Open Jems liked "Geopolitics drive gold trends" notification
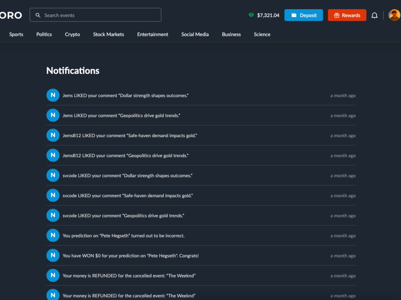This screenshot has height=300, width=401. (201, 115)
